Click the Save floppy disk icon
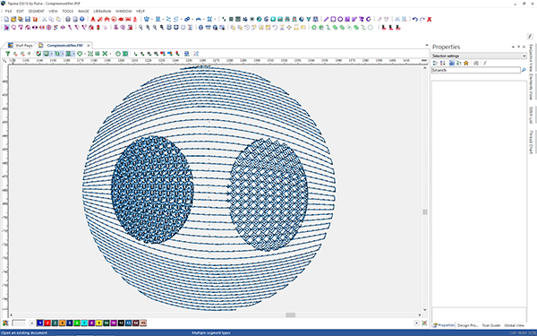 [28, 19]
